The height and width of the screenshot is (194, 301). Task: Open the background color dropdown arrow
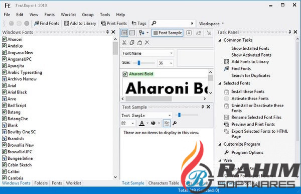159,123
